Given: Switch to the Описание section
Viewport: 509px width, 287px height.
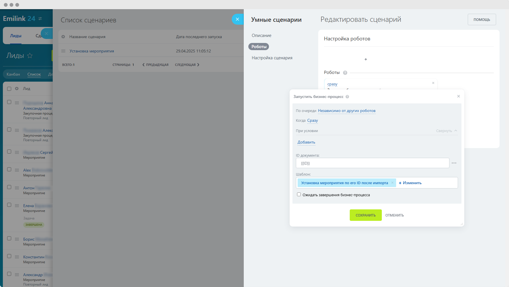Looking at the screenshot, I should click(262, 36).
